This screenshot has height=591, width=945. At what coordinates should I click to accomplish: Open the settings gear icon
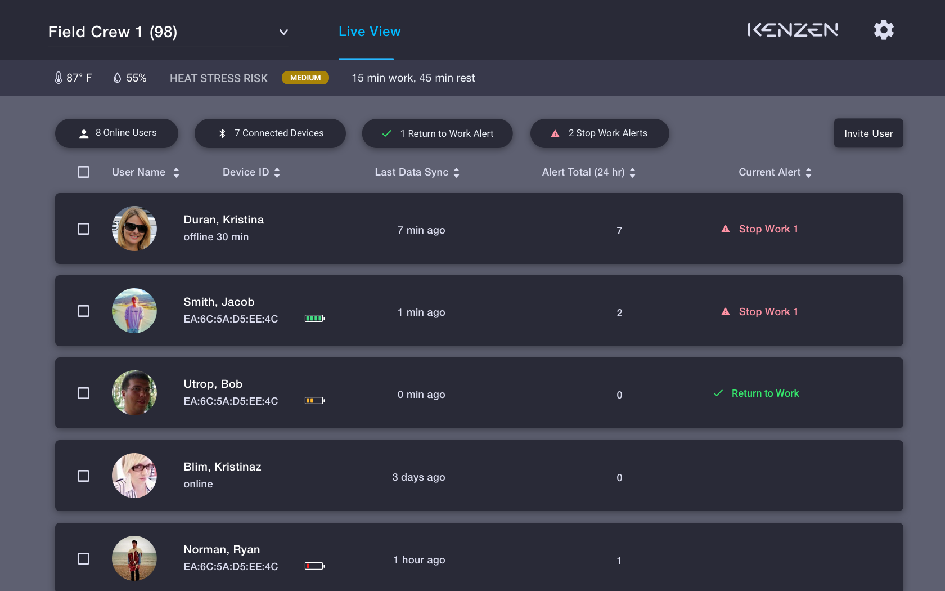click(884, 30)
